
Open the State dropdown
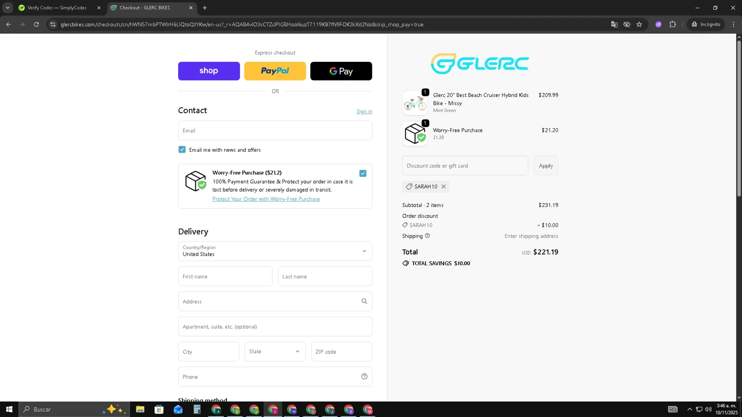coord(275,352)
